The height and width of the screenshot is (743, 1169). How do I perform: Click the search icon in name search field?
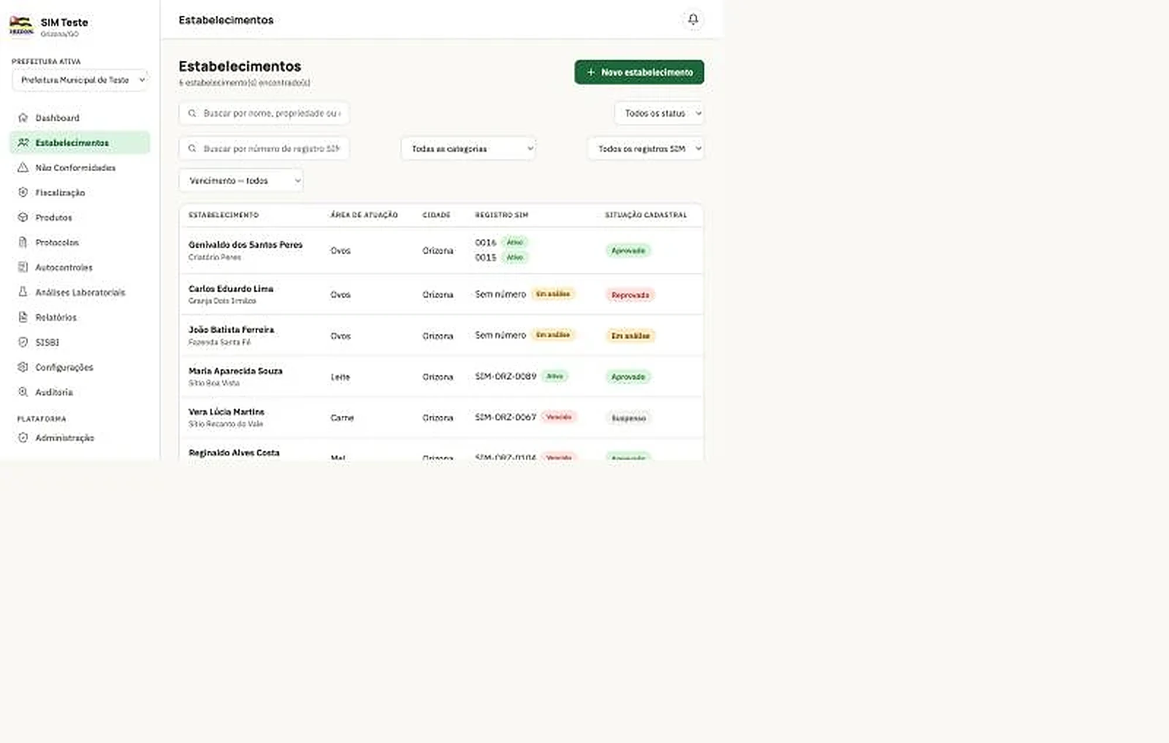click(x=192, y=113)
